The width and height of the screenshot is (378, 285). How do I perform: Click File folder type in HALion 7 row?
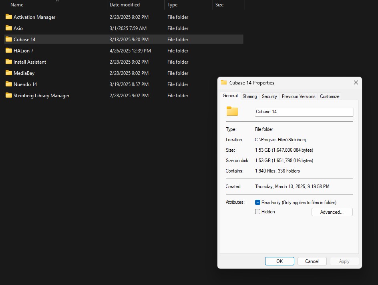tap(178, 50)
